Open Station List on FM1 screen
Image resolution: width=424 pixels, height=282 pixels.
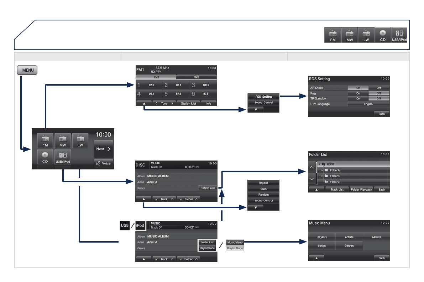point(188,104)
